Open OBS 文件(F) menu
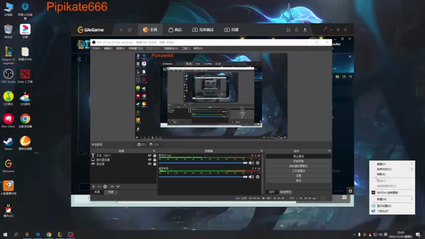 [x=96, y=48]
